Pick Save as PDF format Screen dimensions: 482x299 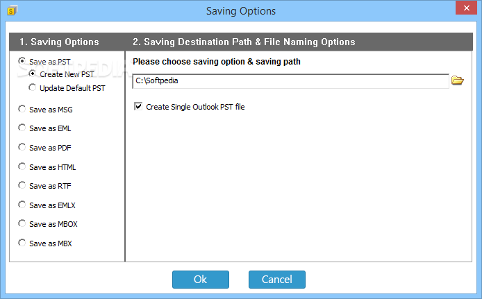[x=22, y=147]
